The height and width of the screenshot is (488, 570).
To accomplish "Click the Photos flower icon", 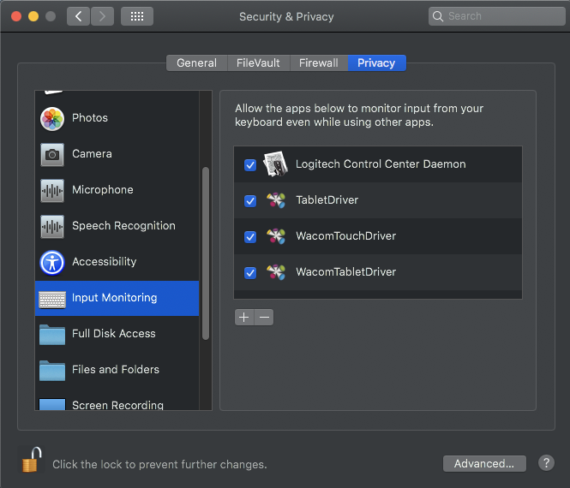I will 52,119.
